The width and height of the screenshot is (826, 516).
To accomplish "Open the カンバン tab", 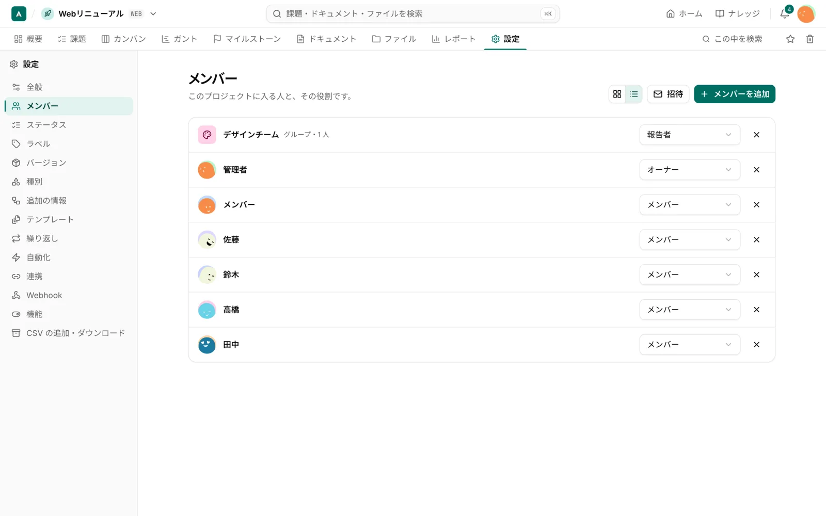I will point(124,39).
